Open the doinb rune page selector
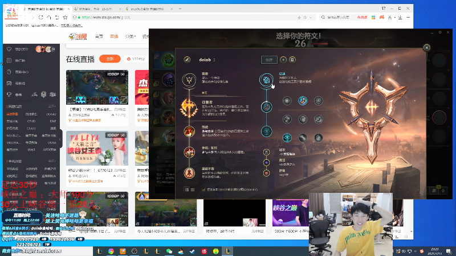Viewport: 456px width, 256px height. (x=207, y=60)
